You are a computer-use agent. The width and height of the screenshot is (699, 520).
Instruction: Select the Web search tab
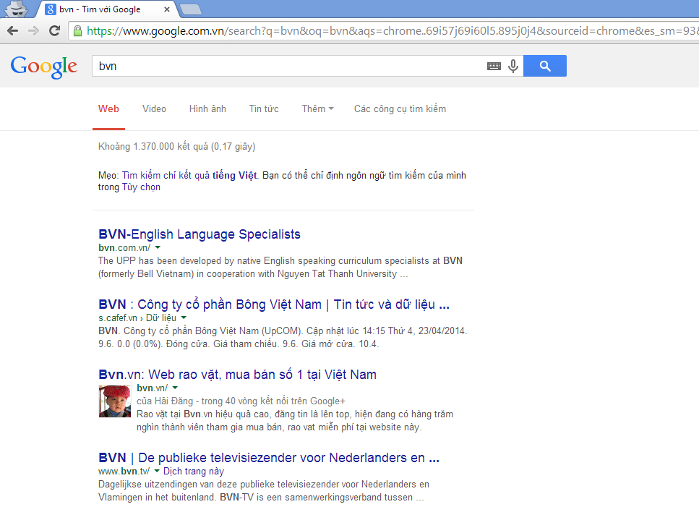pyautogui.click(x=108, y=108)
